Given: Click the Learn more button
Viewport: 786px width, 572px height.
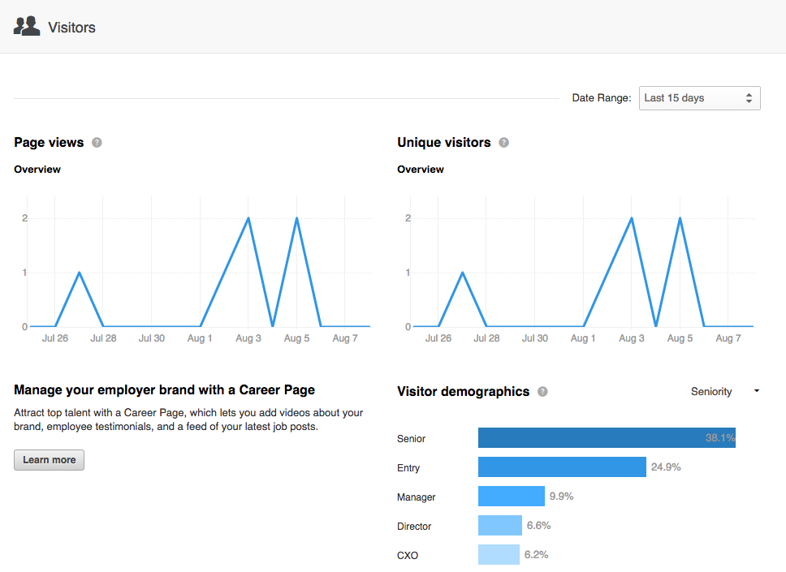Looking at the screenshot, I should pos(49,460).
